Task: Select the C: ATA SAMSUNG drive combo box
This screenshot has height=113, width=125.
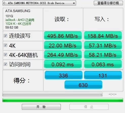Action: point(39,3)
